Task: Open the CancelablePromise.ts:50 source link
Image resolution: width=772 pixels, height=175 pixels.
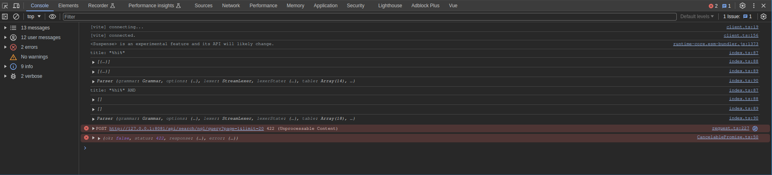Action: coord(727,137)
